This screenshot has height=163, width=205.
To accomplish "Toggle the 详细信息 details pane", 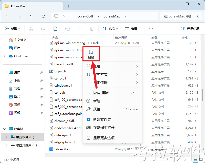I will (191, 29).
